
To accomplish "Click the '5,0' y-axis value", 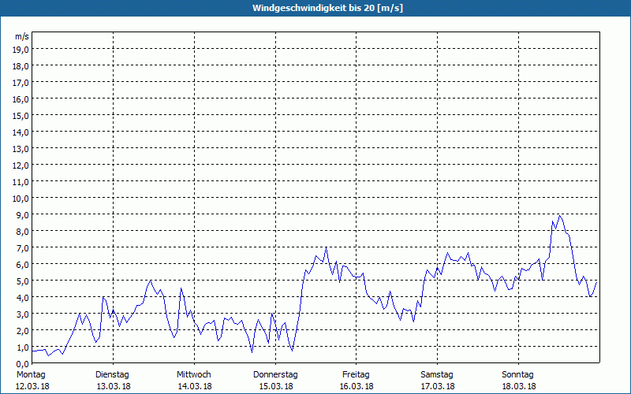I will point(23,281).
